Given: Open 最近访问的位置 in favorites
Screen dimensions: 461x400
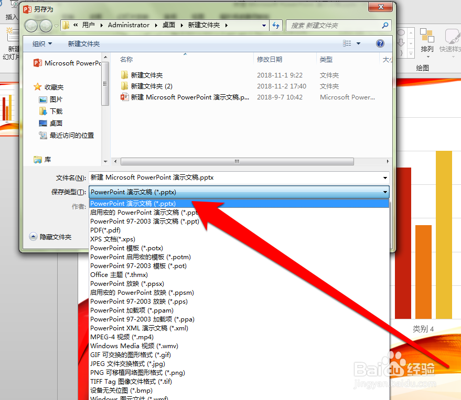Looking at the screenshot, I should pyautogui.click(x=67, y=135).
